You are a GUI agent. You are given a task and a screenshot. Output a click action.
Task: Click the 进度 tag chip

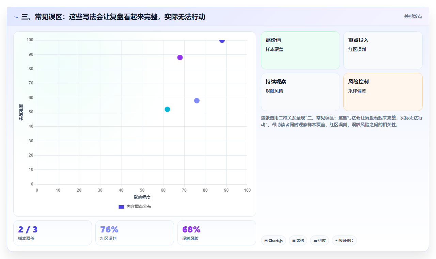coord(320,241)
